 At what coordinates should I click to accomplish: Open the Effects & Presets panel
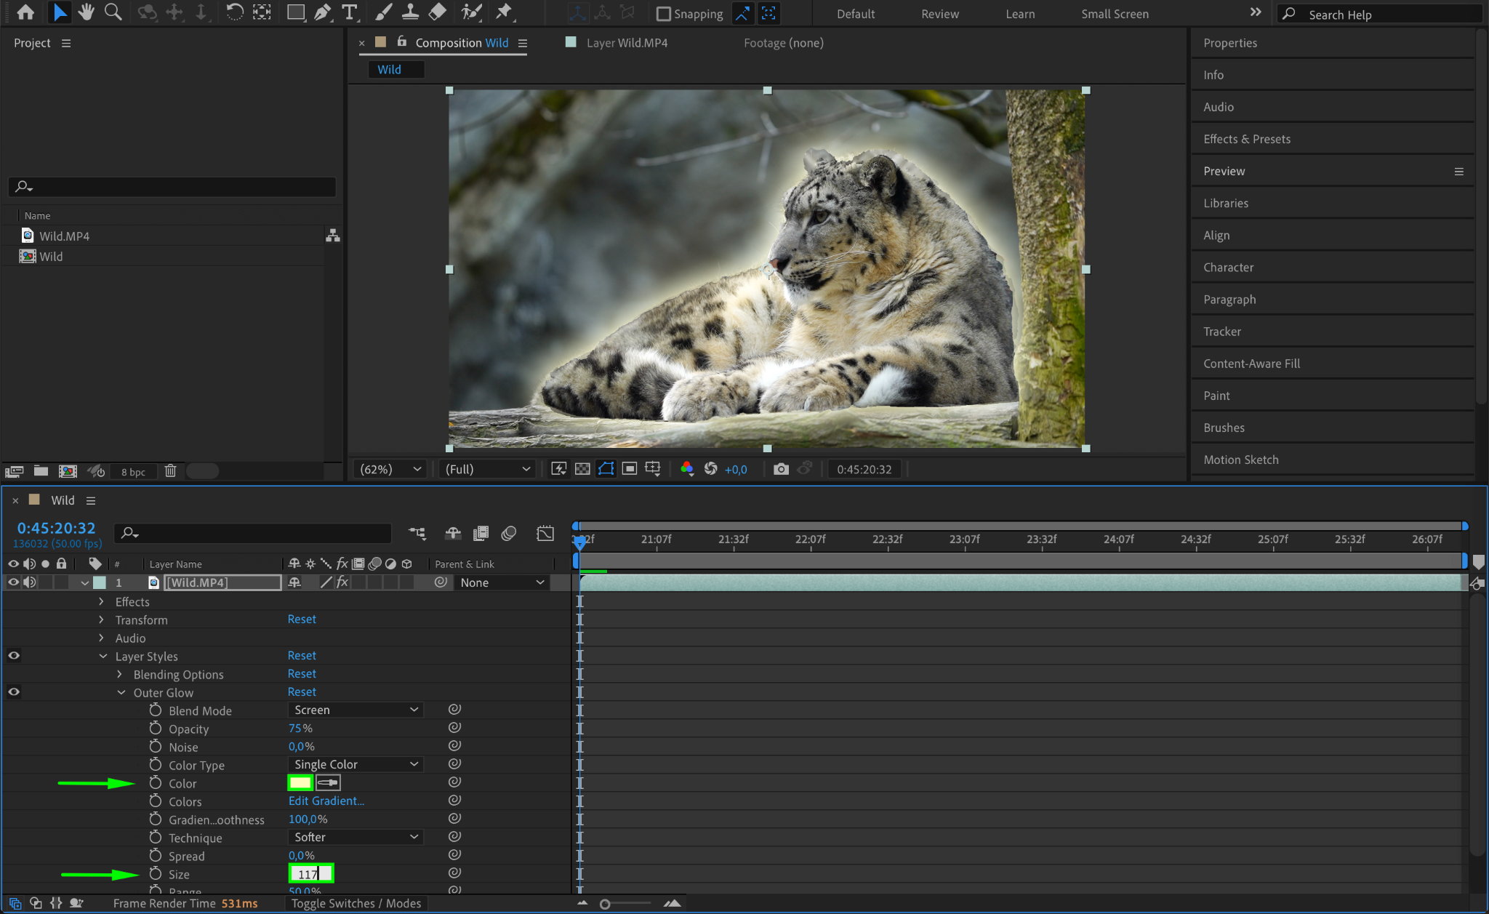point(1246,139)
